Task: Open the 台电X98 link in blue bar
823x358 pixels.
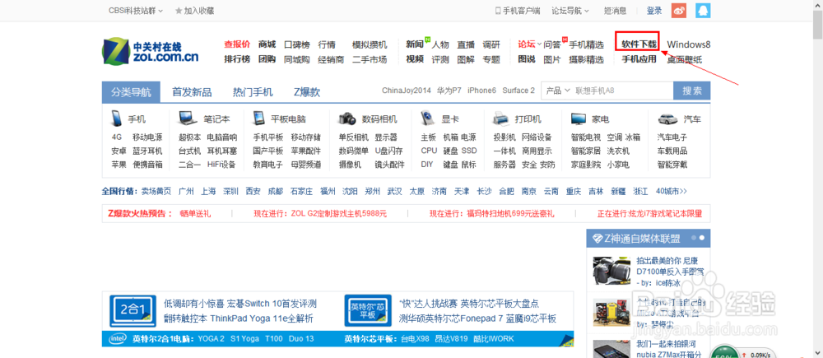Action: click(x=415, y=338)
